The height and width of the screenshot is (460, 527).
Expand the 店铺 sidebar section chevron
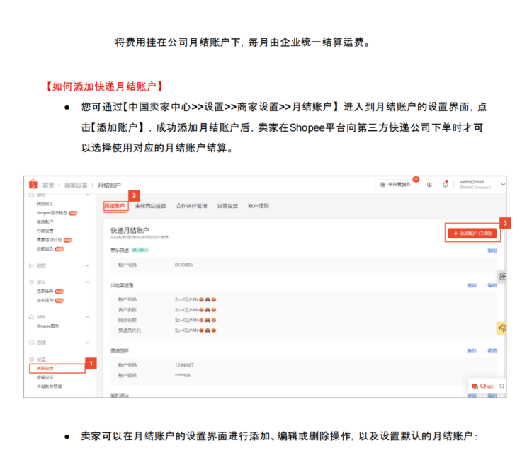pos(87,343)
